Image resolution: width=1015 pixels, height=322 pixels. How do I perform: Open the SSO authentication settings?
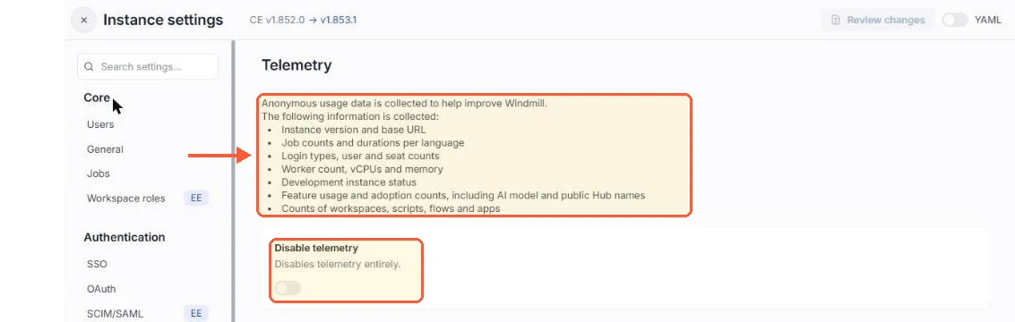coord(97,265)
